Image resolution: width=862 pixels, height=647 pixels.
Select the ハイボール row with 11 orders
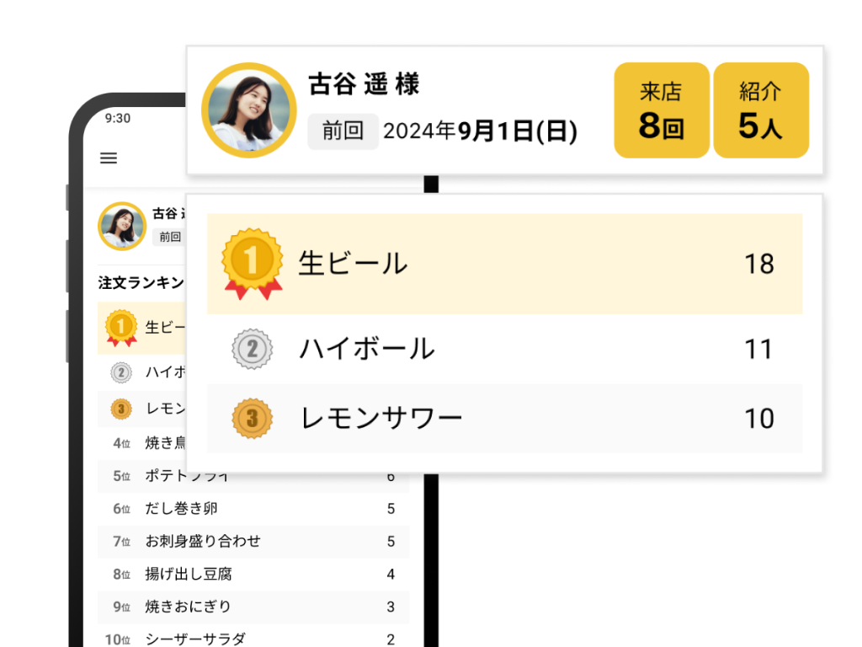point(505,349)
